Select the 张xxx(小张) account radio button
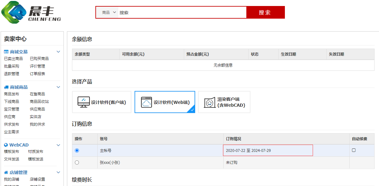Viewport: 379px width, 186px height. pyautogui.click(x=77, y=163)
